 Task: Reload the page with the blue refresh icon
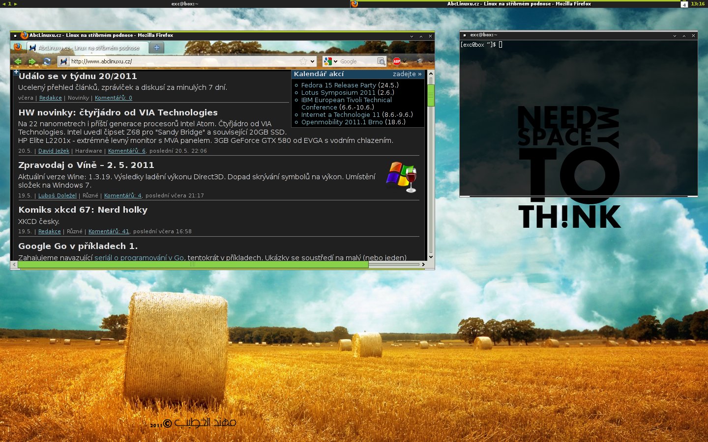(x=47, y=61)
